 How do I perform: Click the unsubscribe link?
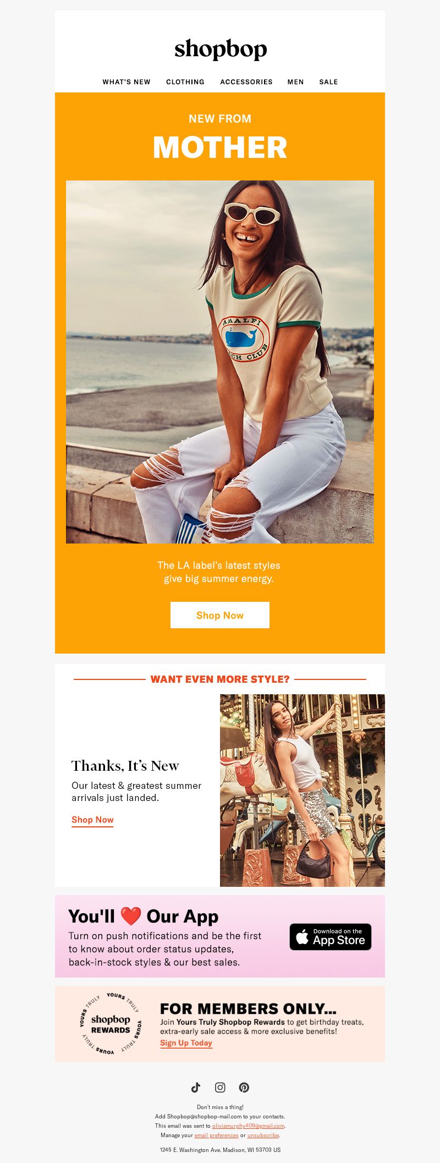[x=263, y=1135]
